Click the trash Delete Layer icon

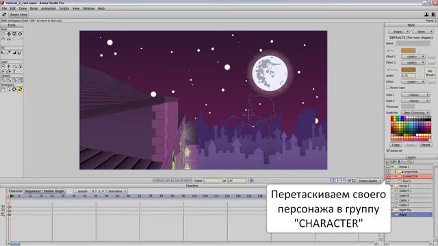tap(399, 161)
